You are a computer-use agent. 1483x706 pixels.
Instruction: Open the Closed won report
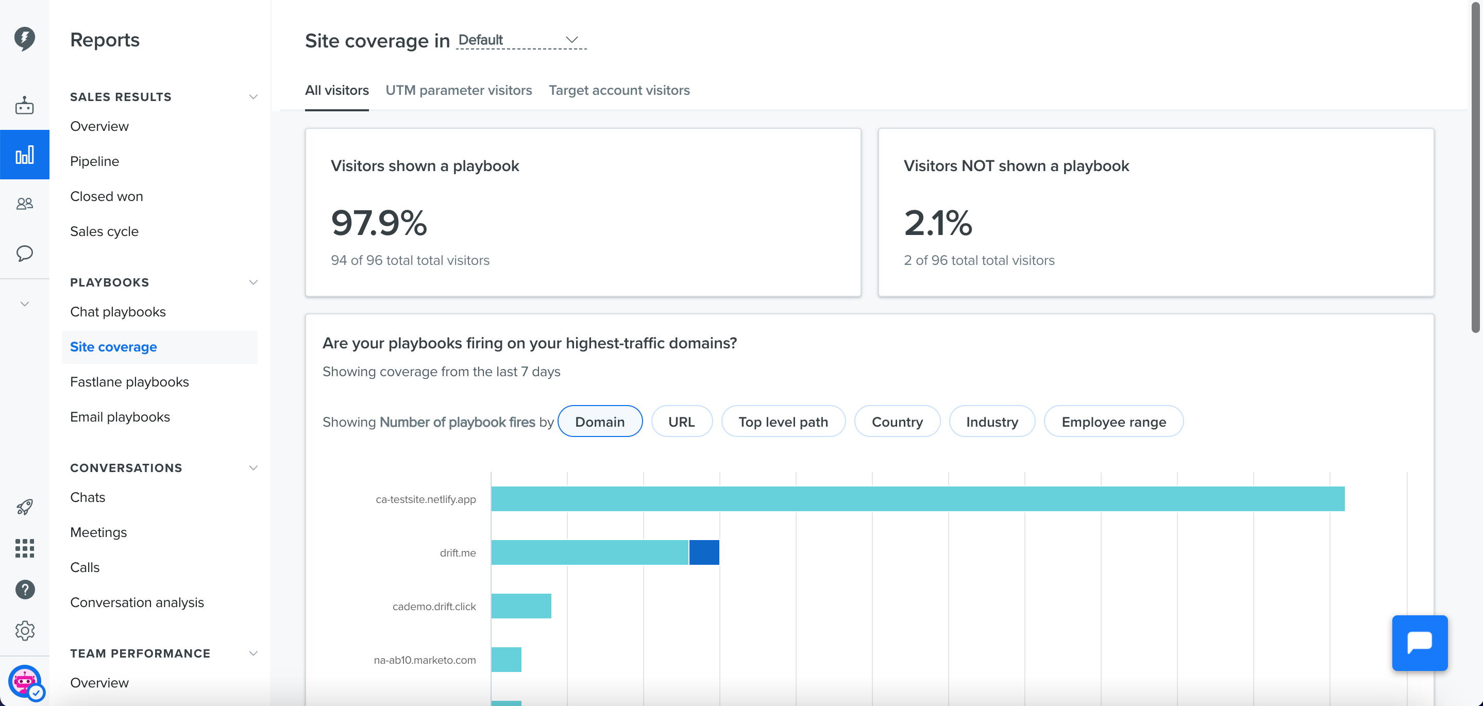[107, 196]
